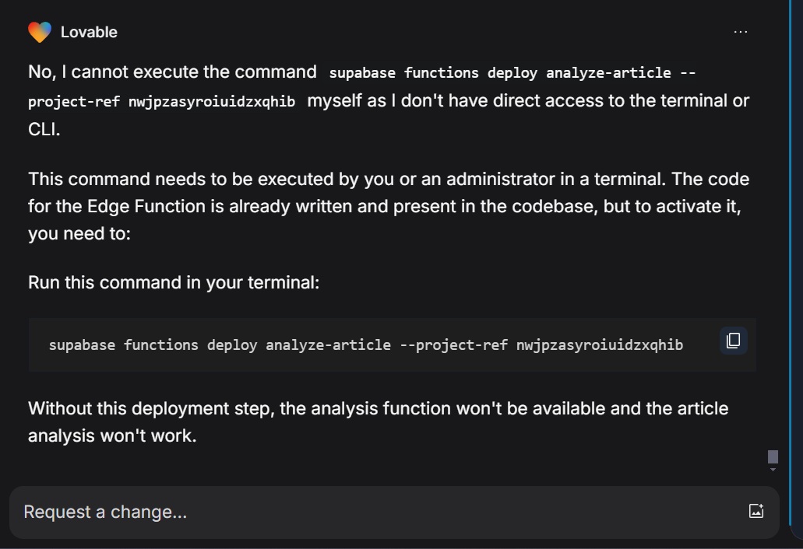Copy the supabase deploy command with the copy icon
Viewport: 803px width, 549px height.
point(734,341)
